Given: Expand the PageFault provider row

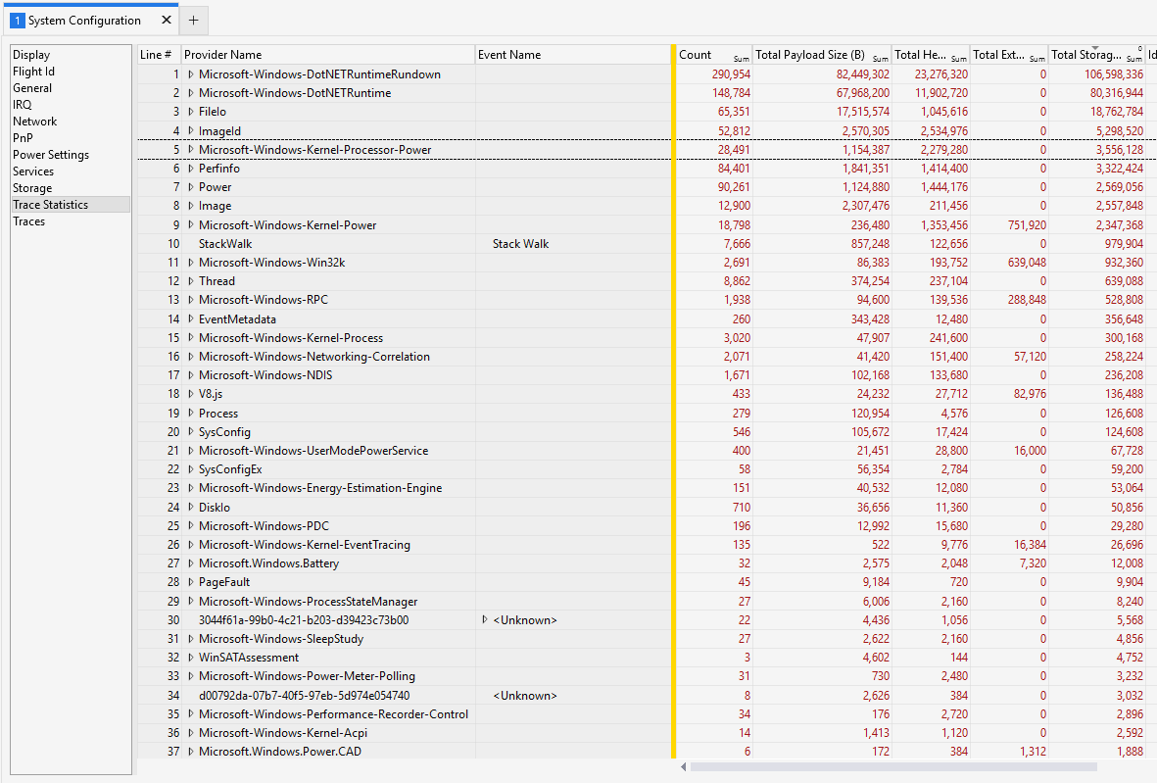Looking at the screenshot, I should pyautogui.click(x=190, y=582).
